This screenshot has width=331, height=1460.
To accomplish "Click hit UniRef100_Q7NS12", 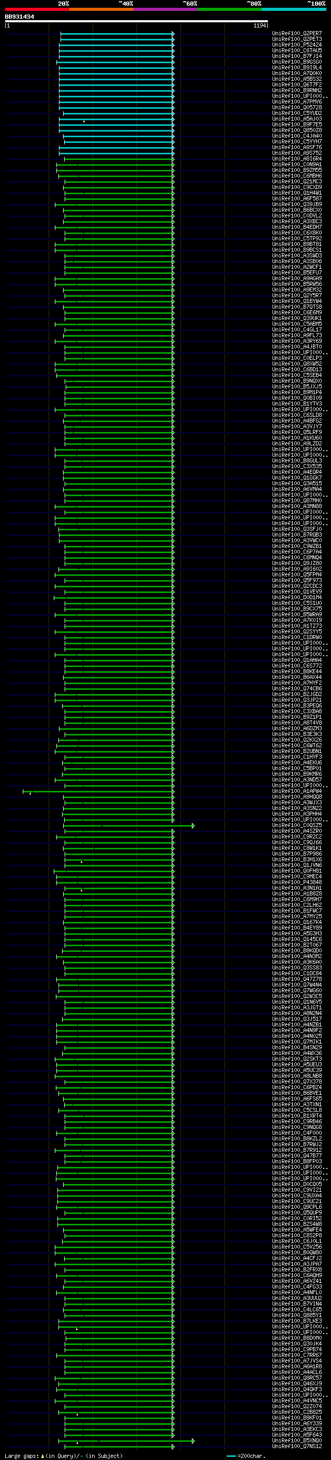I will tap(297, 1447).
